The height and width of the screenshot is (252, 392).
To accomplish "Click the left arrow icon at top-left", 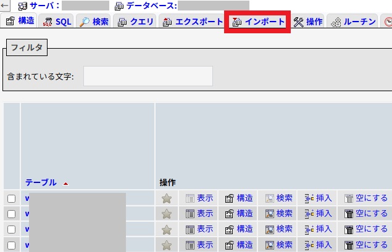I will coord(4,6).
